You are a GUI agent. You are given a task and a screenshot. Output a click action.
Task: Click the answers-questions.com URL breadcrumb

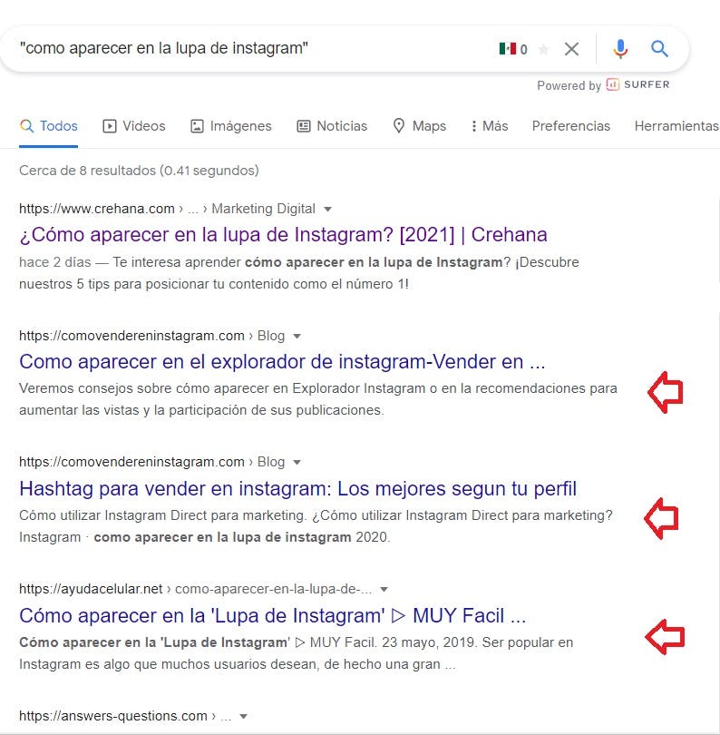coord(125,716)
